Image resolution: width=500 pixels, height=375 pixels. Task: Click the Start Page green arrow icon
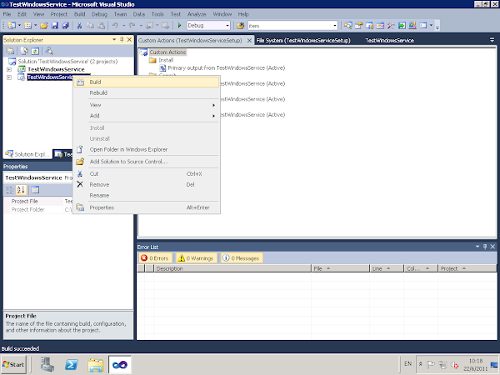tap(402, 25)
